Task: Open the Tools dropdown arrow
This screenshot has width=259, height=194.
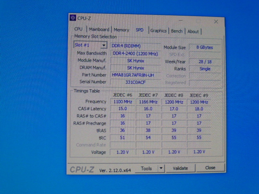Action: tap(161, 168)
